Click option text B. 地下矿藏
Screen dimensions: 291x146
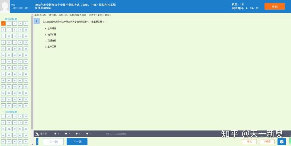(51, 34)
